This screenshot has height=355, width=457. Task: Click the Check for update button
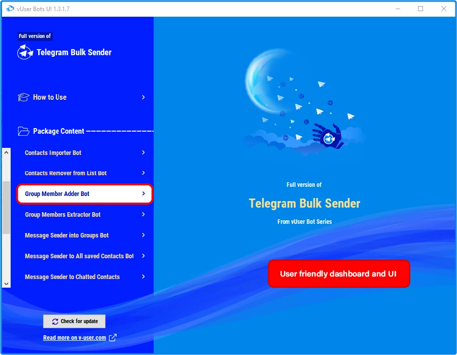pyautogui.click(x=75, y=321)
